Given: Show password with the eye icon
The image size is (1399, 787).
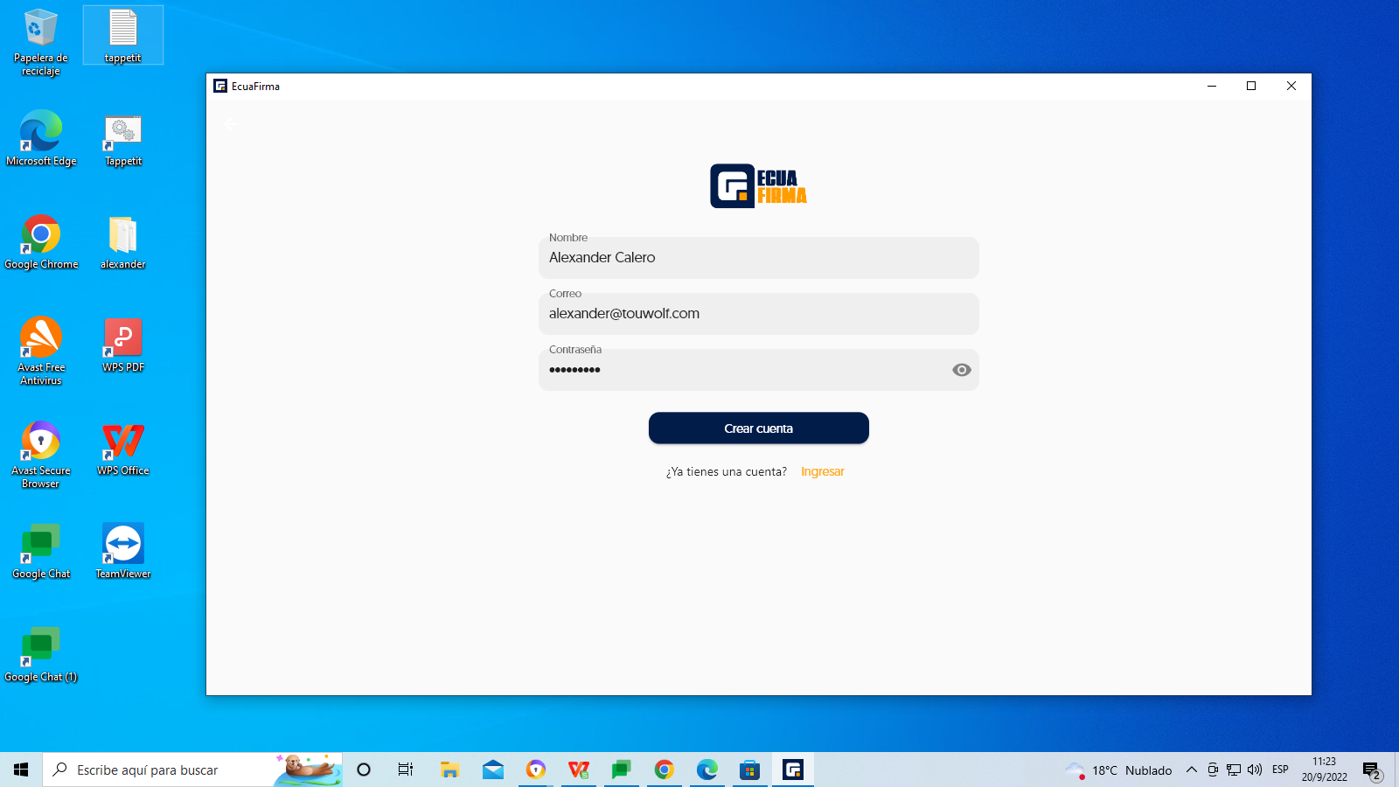Looking at the screenshot, I should (962, 370).
